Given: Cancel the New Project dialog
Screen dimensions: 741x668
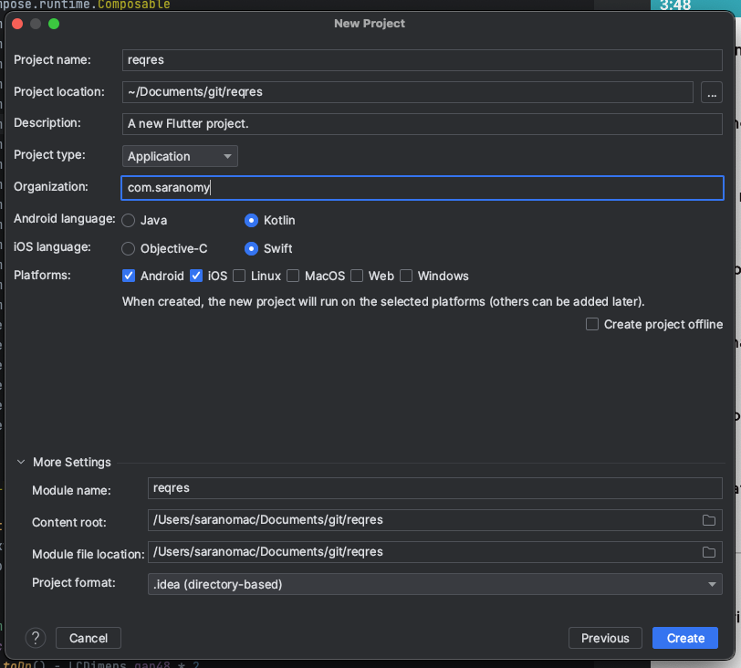Looking at the screenshot, I should click(x=89, y=638).
